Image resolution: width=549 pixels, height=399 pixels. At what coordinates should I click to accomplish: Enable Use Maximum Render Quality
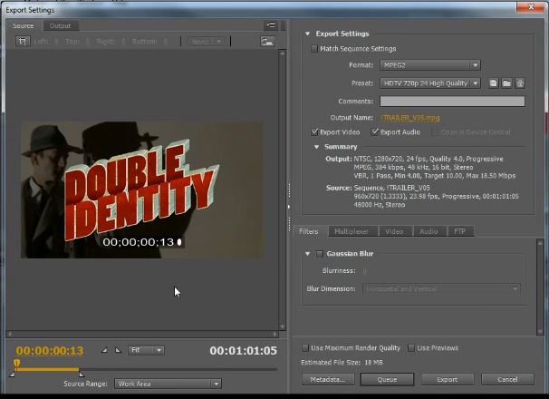pos(305,348)
